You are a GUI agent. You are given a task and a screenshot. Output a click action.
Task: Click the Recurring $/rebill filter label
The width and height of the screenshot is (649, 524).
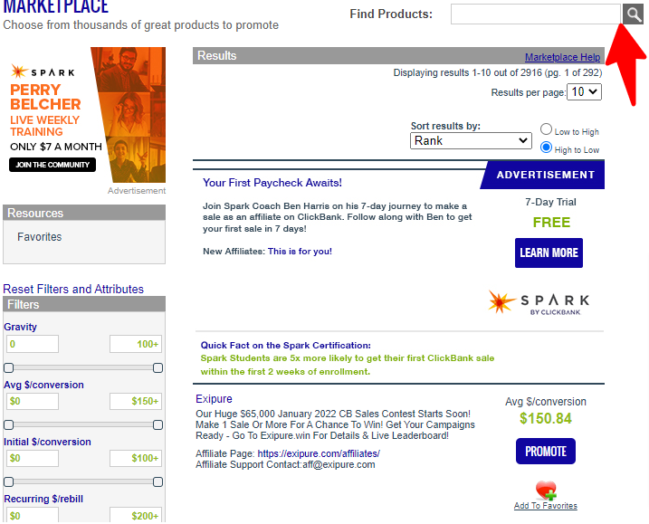pyautogui.click(x=43, y=499)
